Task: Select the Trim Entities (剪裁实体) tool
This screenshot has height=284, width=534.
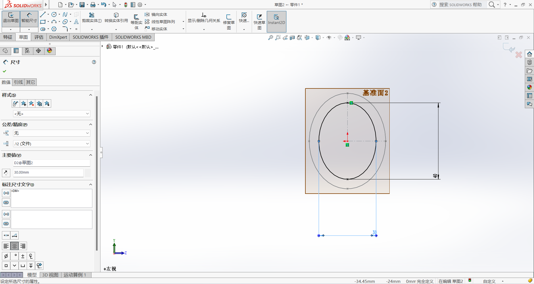Action: point(92,18)
